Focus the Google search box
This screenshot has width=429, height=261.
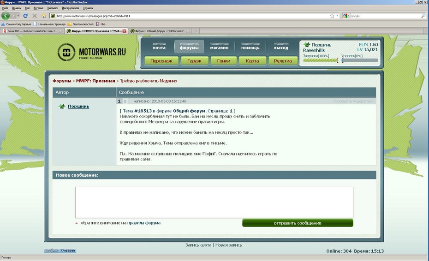(x=385, y=16)
